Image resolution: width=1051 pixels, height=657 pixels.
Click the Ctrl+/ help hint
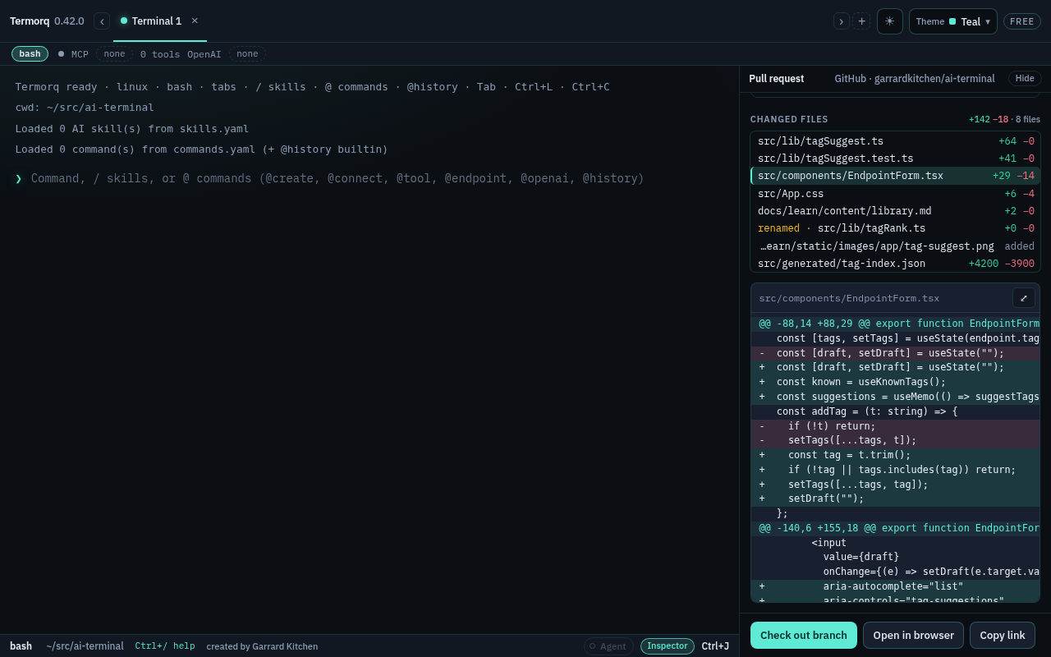(165, 646)
